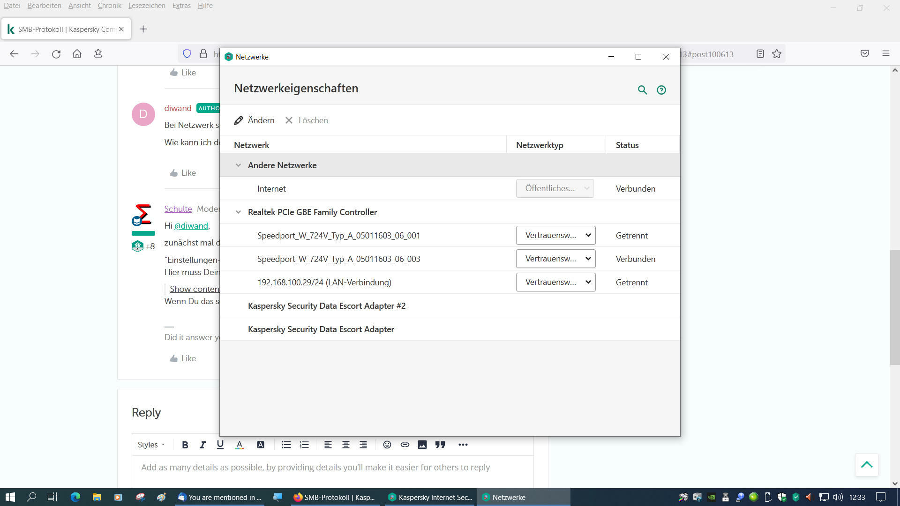Open help icon in Netzwerke window

[x=661, y=90]
